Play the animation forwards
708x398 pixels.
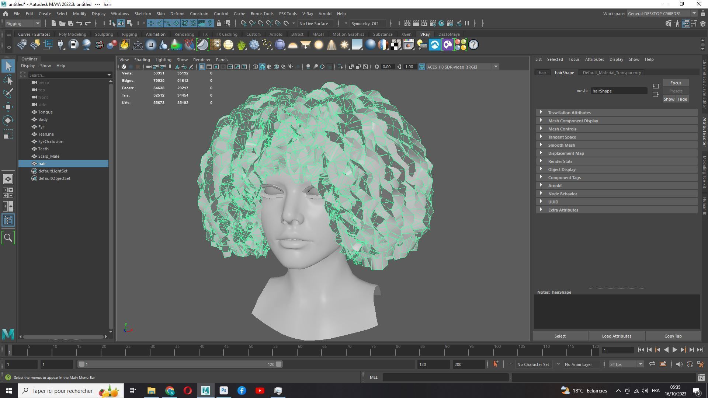[674, 350]
